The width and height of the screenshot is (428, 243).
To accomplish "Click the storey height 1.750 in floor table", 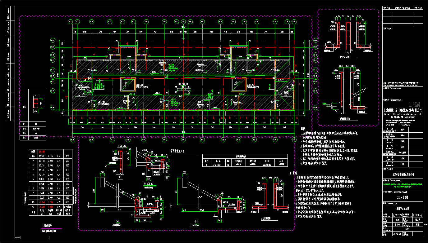I will tap(50, 156).
